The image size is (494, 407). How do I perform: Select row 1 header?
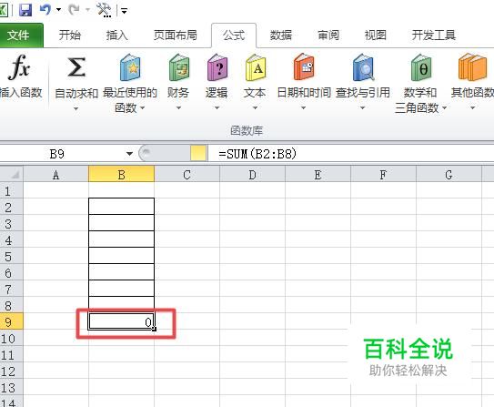tap(11, 190)
